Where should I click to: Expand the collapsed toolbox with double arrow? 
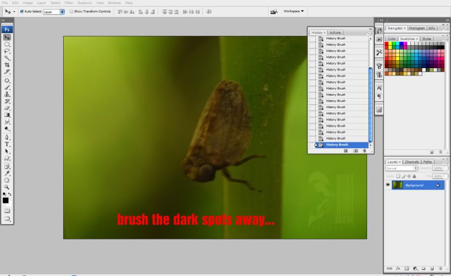(x=3, y=20)
